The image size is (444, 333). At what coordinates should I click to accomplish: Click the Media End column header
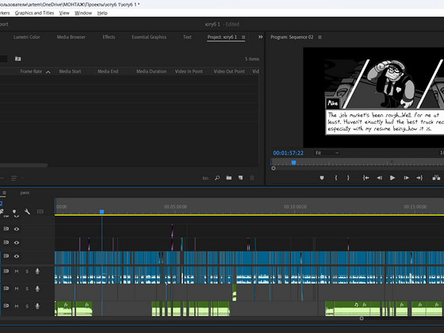tap(108, 71)
